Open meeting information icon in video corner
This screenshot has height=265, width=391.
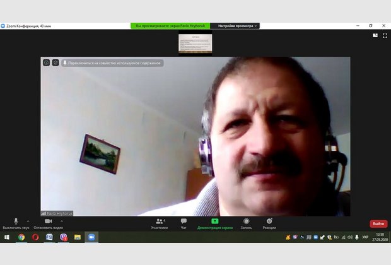47,62
